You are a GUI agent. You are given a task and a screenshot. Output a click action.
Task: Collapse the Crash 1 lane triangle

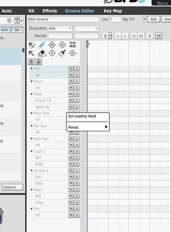click(32, 151)
